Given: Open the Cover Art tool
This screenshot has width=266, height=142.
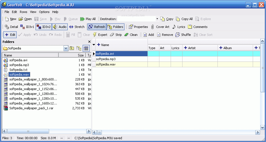Looking at the screenshot, I should point(160,27).
